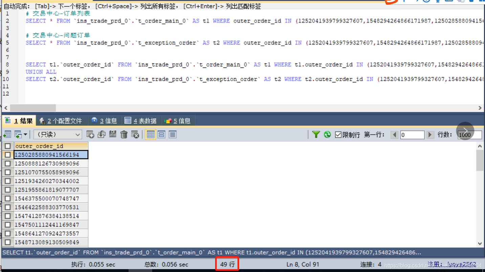Select cell 1251934260270344002
The height and width of the screenshot is (272, 485).
[51, 181]
